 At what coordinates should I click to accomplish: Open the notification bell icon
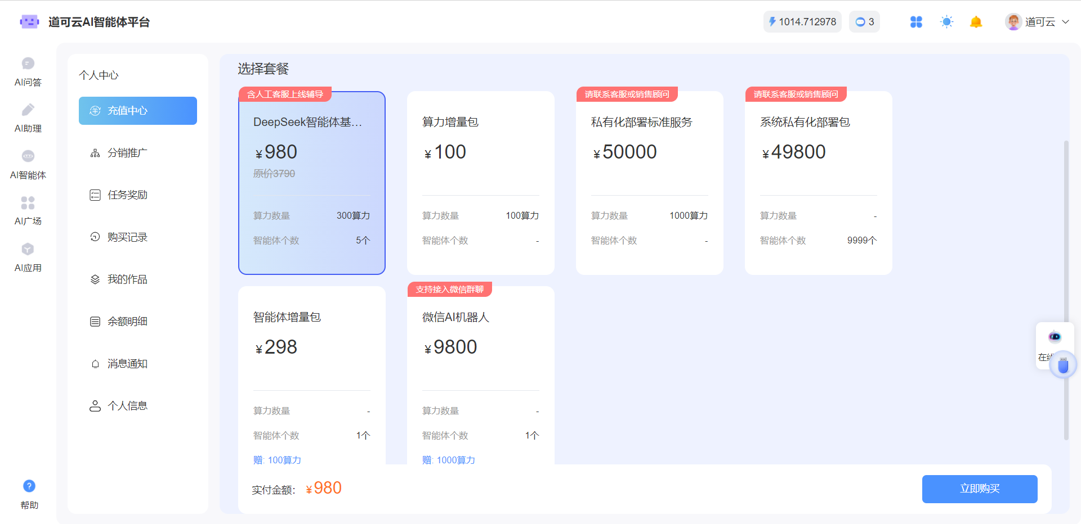[976, 22]
